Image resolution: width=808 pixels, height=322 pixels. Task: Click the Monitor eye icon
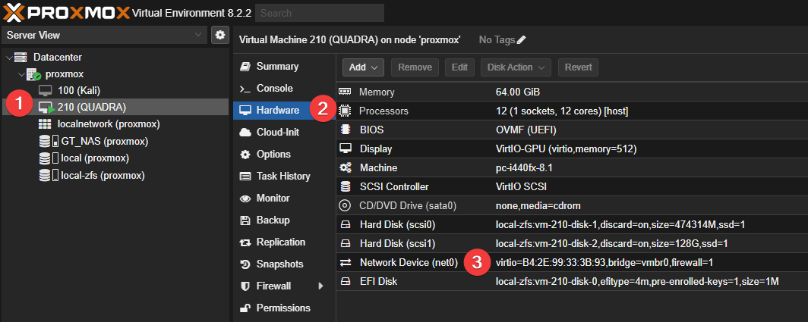click(245, 198)
